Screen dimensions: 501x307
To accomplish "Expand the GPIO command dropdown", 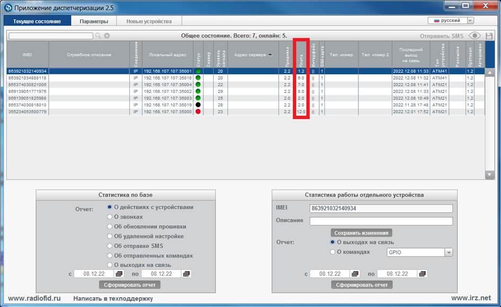I will [448, 253].
